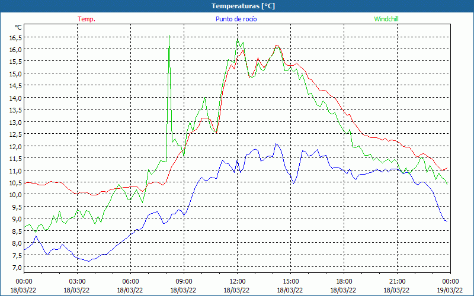Click the 8,0 y-axis value
Image resolution: width=474 pixels, height=296 pixels.
click(17, 243)
